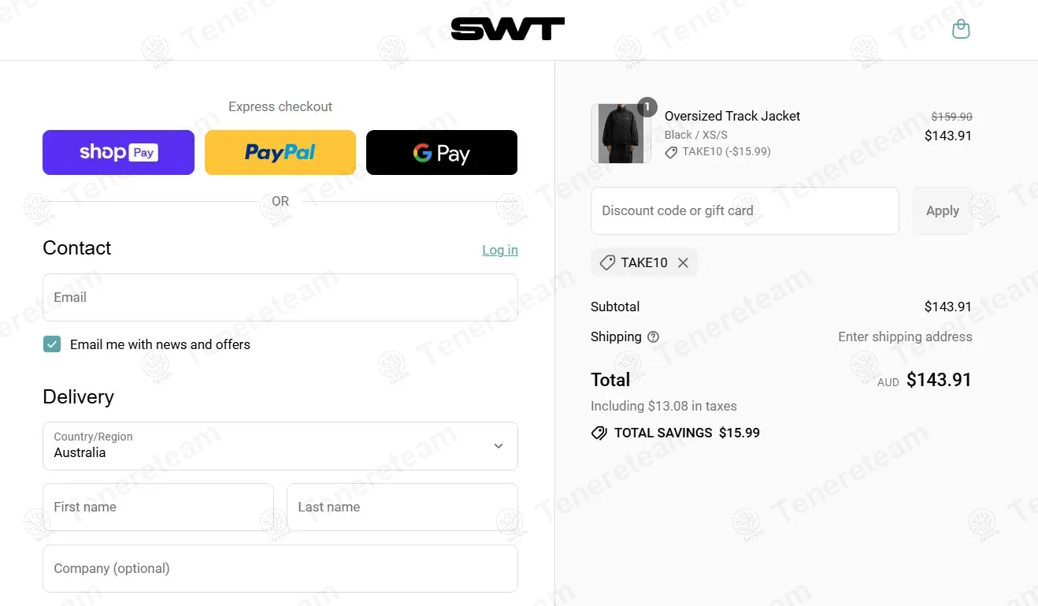Viewport: 1038px width, 606px height.
Task: Remove the TAKE10 discount code
Action: [683, 262]
